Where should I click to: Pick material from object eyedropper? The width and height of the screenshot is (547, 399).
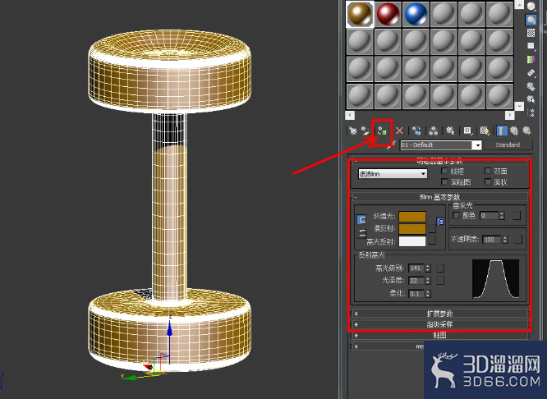click(x=391, y=144)
